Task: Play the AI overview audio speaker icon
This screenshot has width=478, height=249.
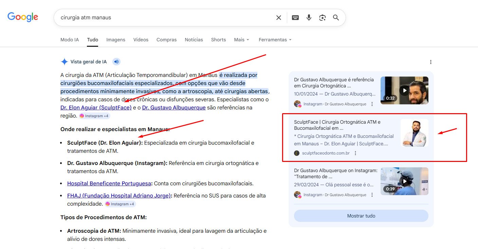Action: point(116,62)
